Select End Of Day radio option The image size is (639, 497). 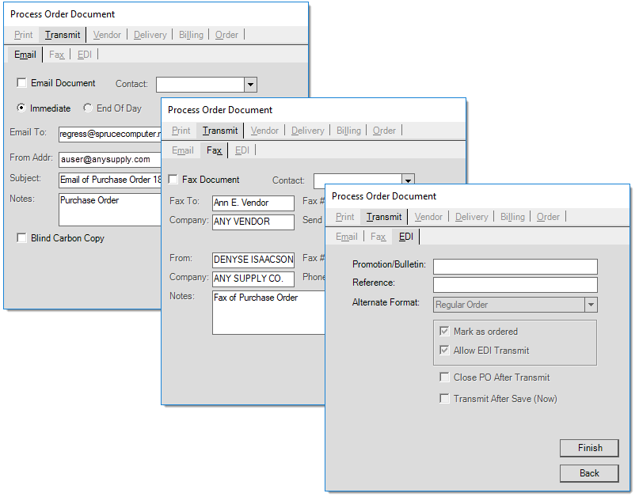click(88, 108)
